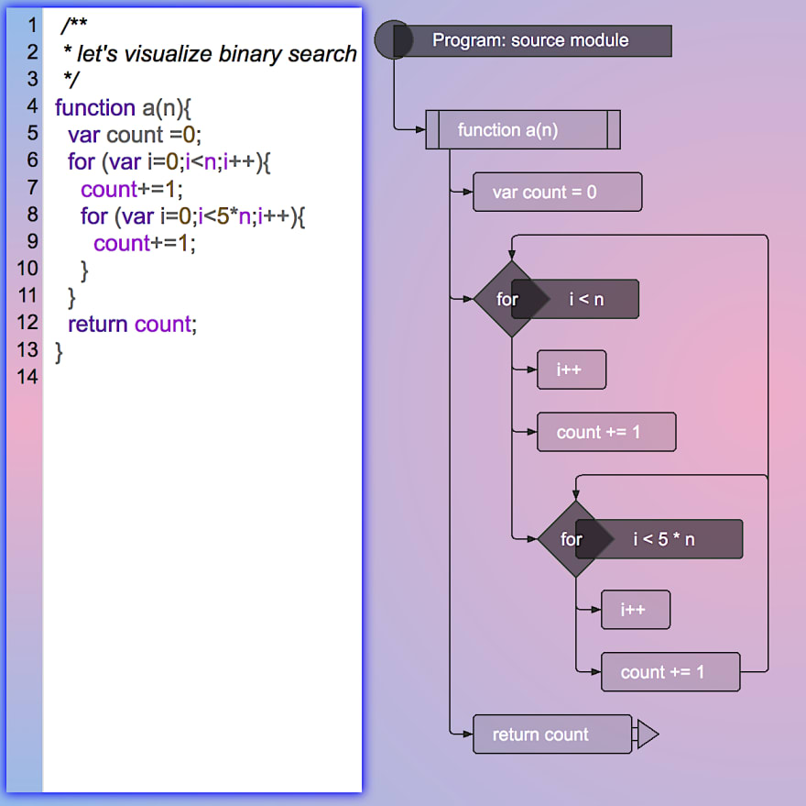Click the outer loop count += 1 node
The image size is (806, 806).
[x=606, y=432]
